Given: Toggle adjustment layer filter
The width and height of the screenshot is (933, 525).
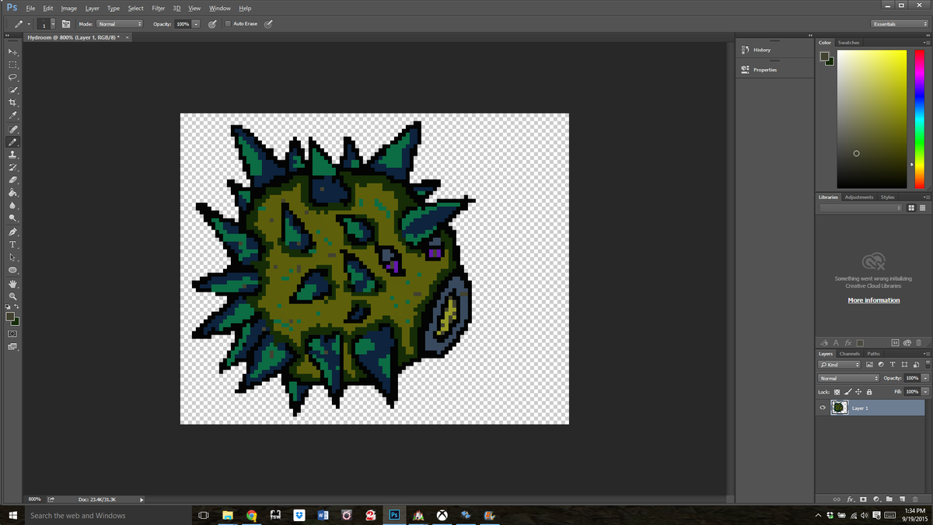Looking at the screenshot, I should [x=881, y=365].
